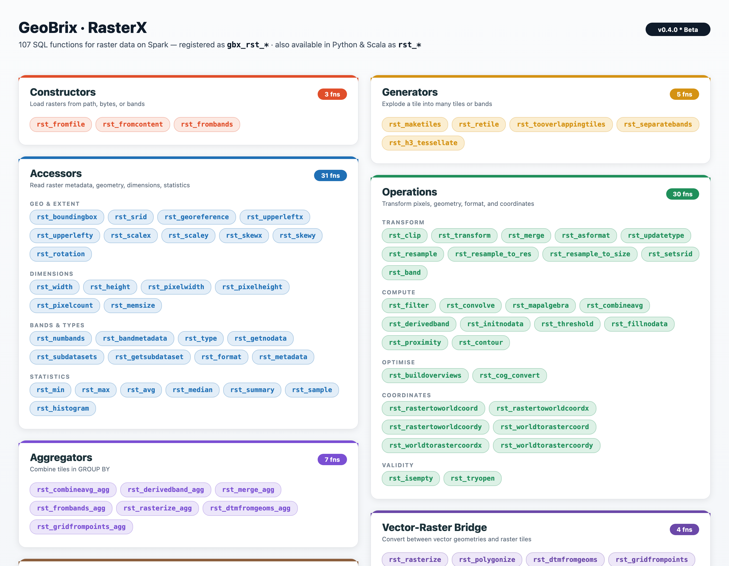Select rst_metadata chip

pyautogui.click(x=283, y=357)
